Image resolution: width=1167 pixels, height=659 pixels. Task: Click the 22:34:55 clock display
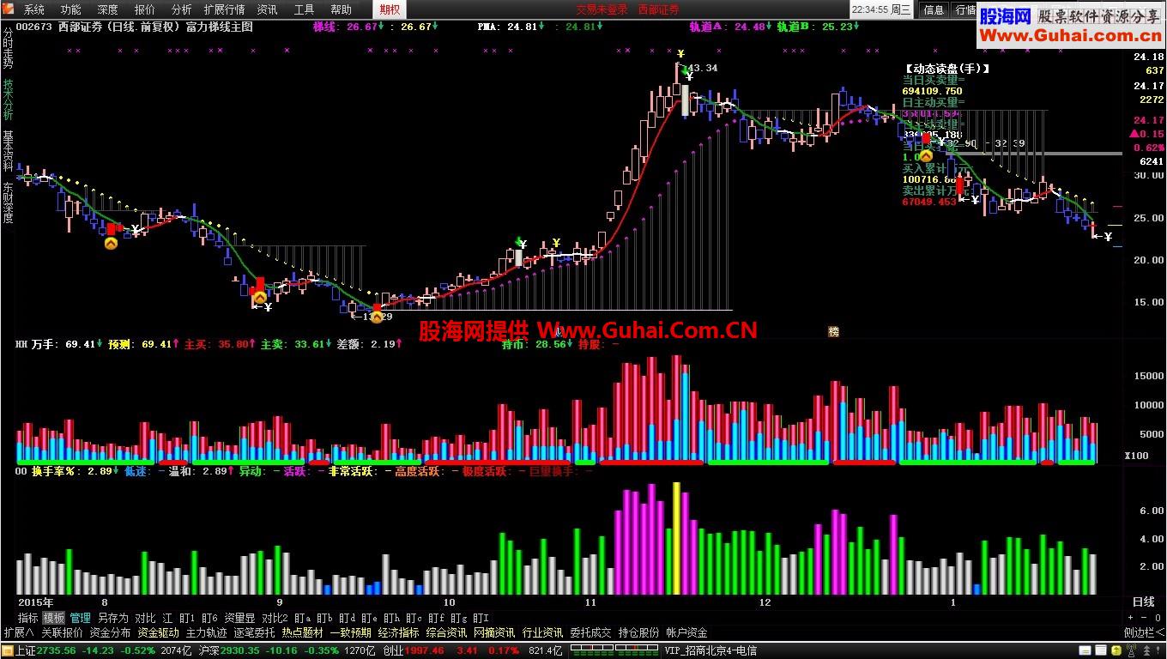[869, 9]
